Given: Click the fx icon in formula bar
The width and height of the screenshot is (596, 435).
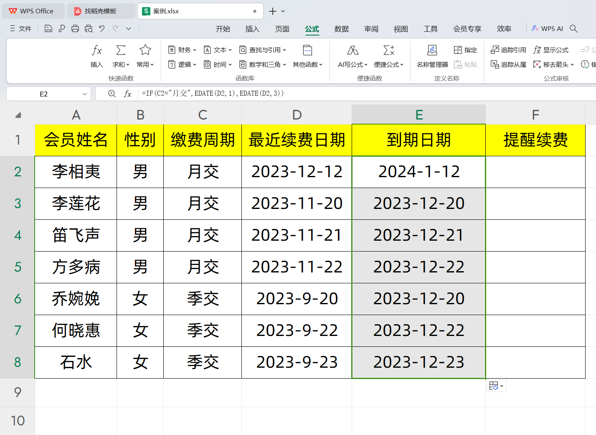Looking at the screenshot, I should pyautogui.click(x=127, y=94).
